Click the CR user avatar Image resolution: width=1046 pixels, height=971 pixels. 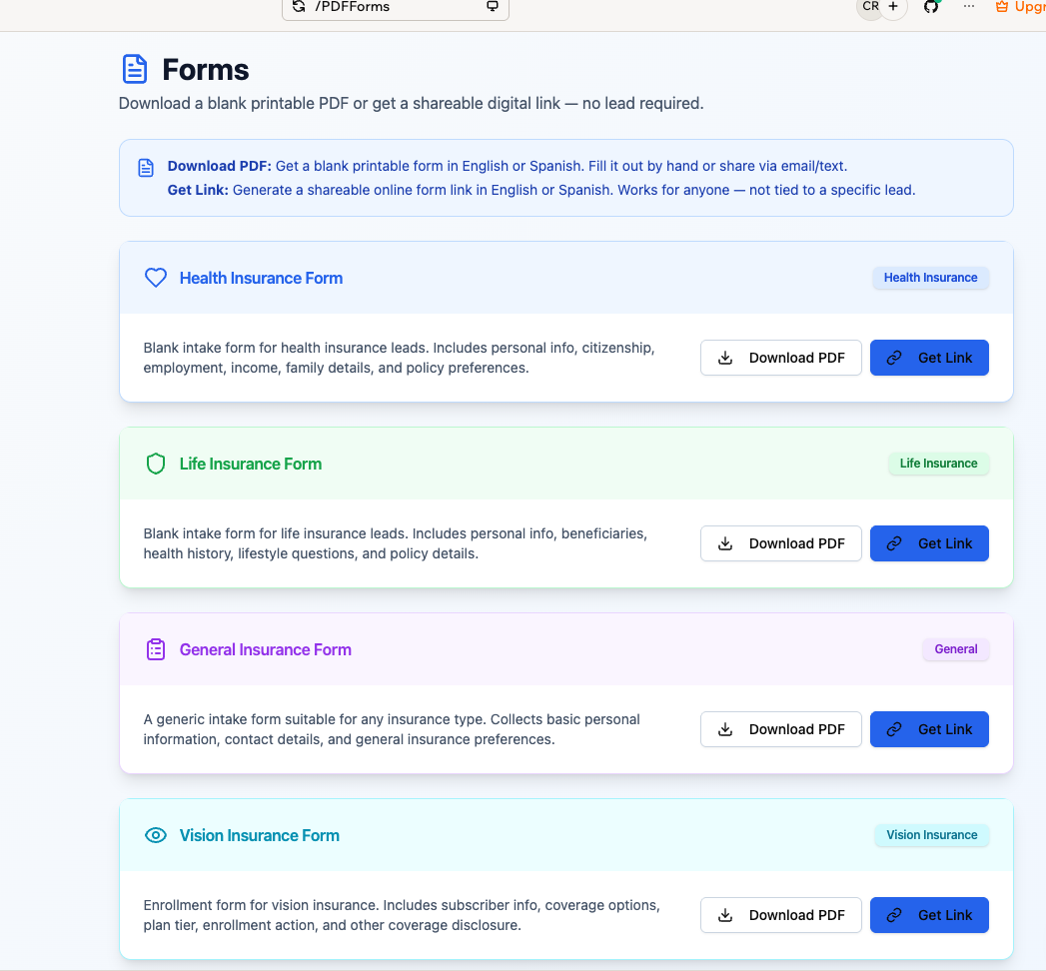click(870, 7)
